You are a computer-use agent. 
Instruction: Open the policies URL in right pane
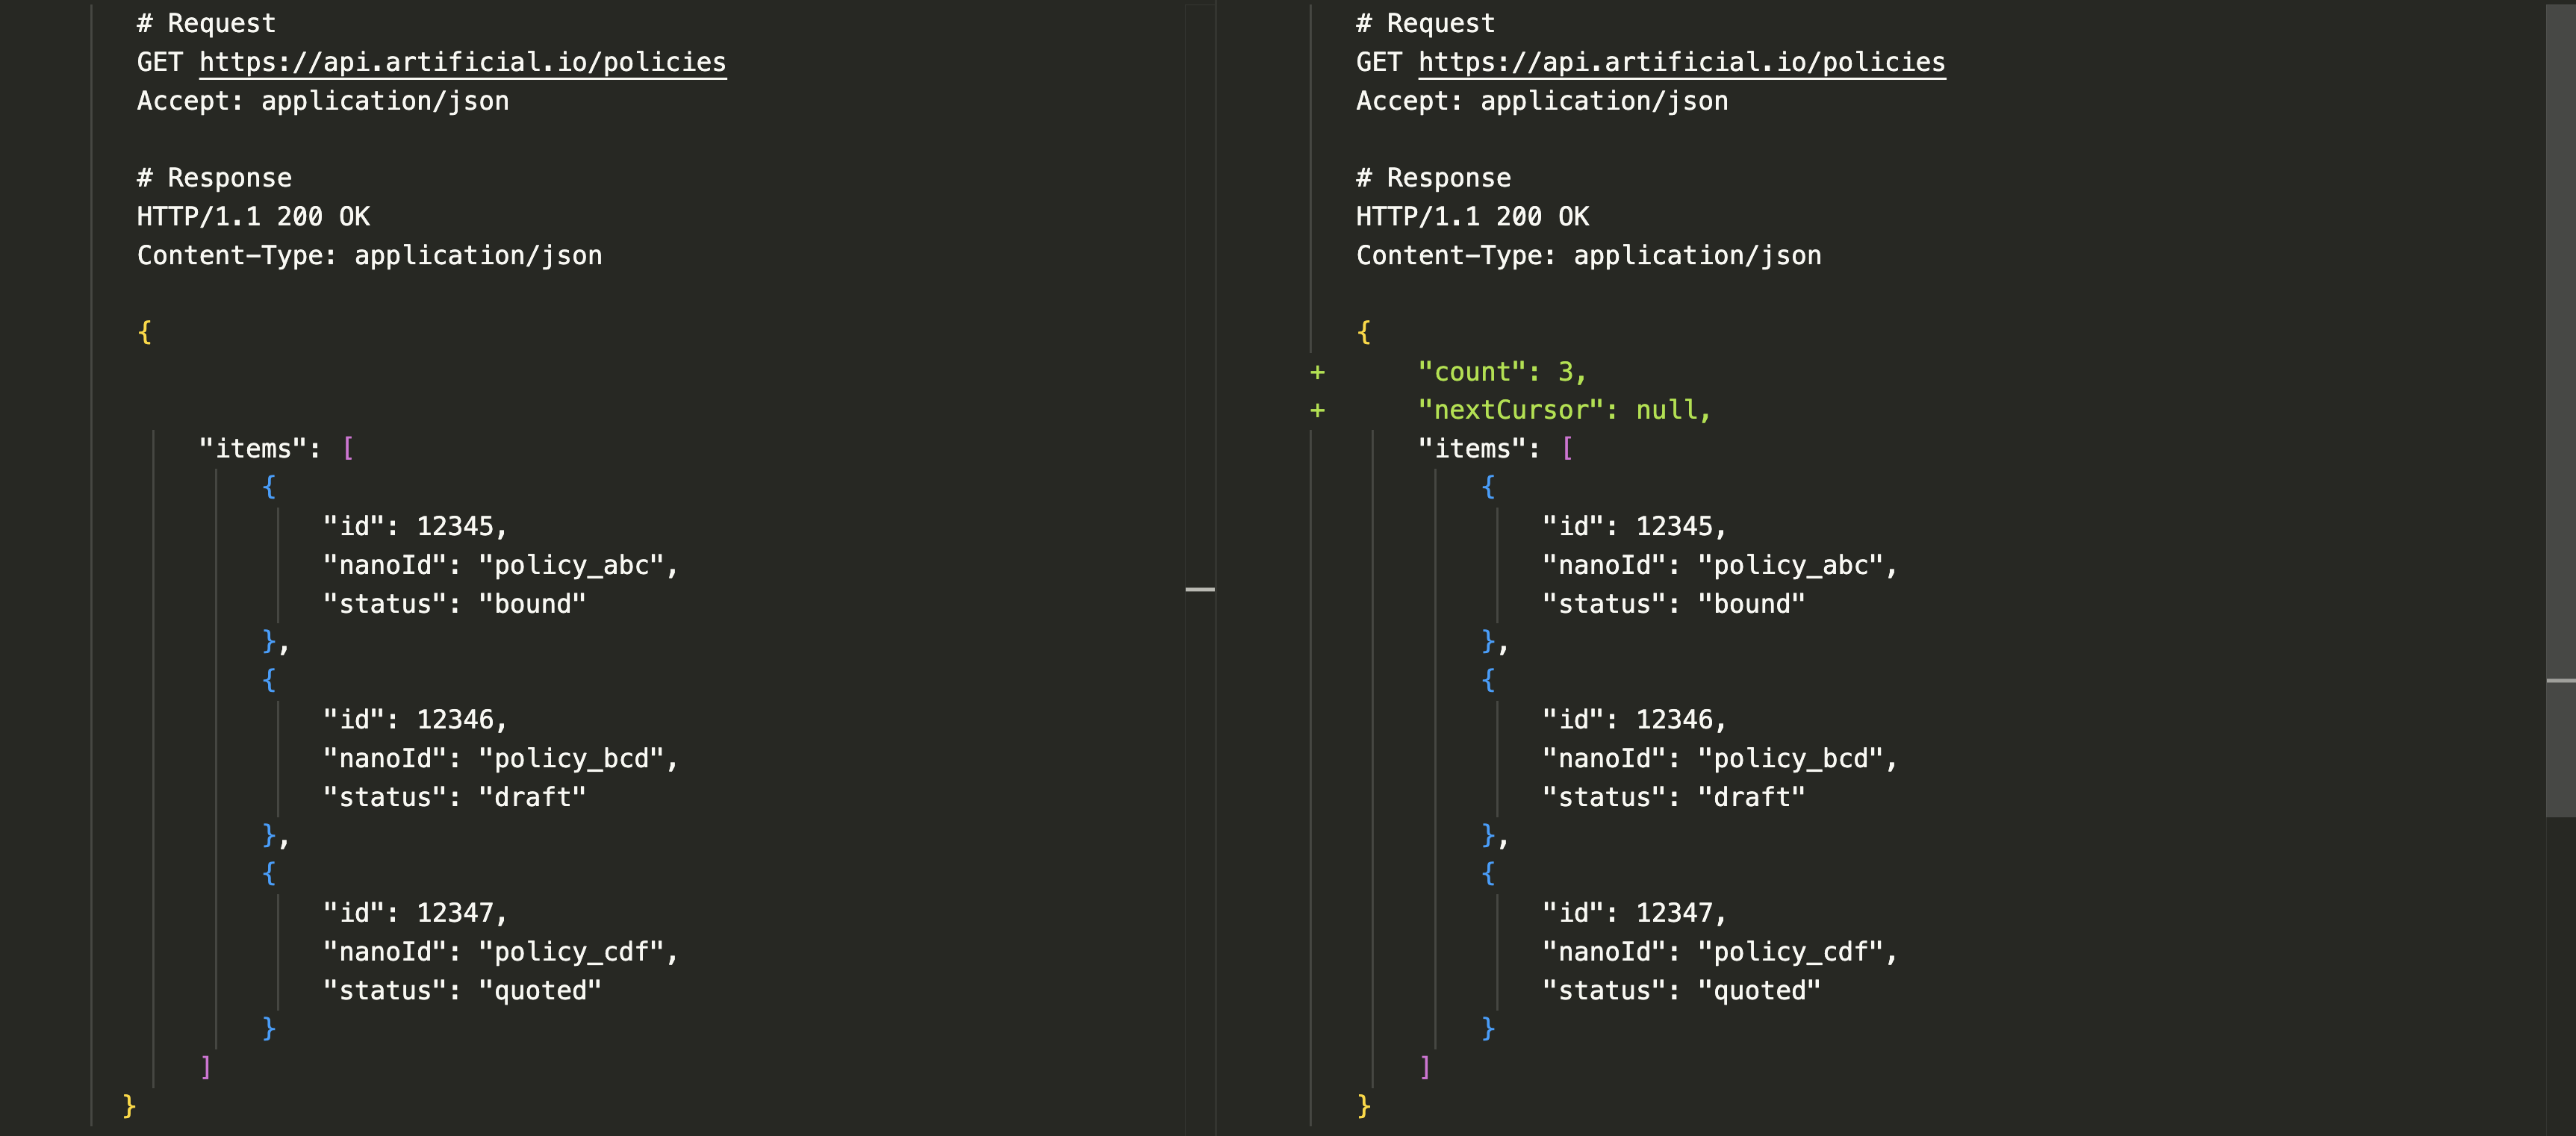click(1682, 62)
